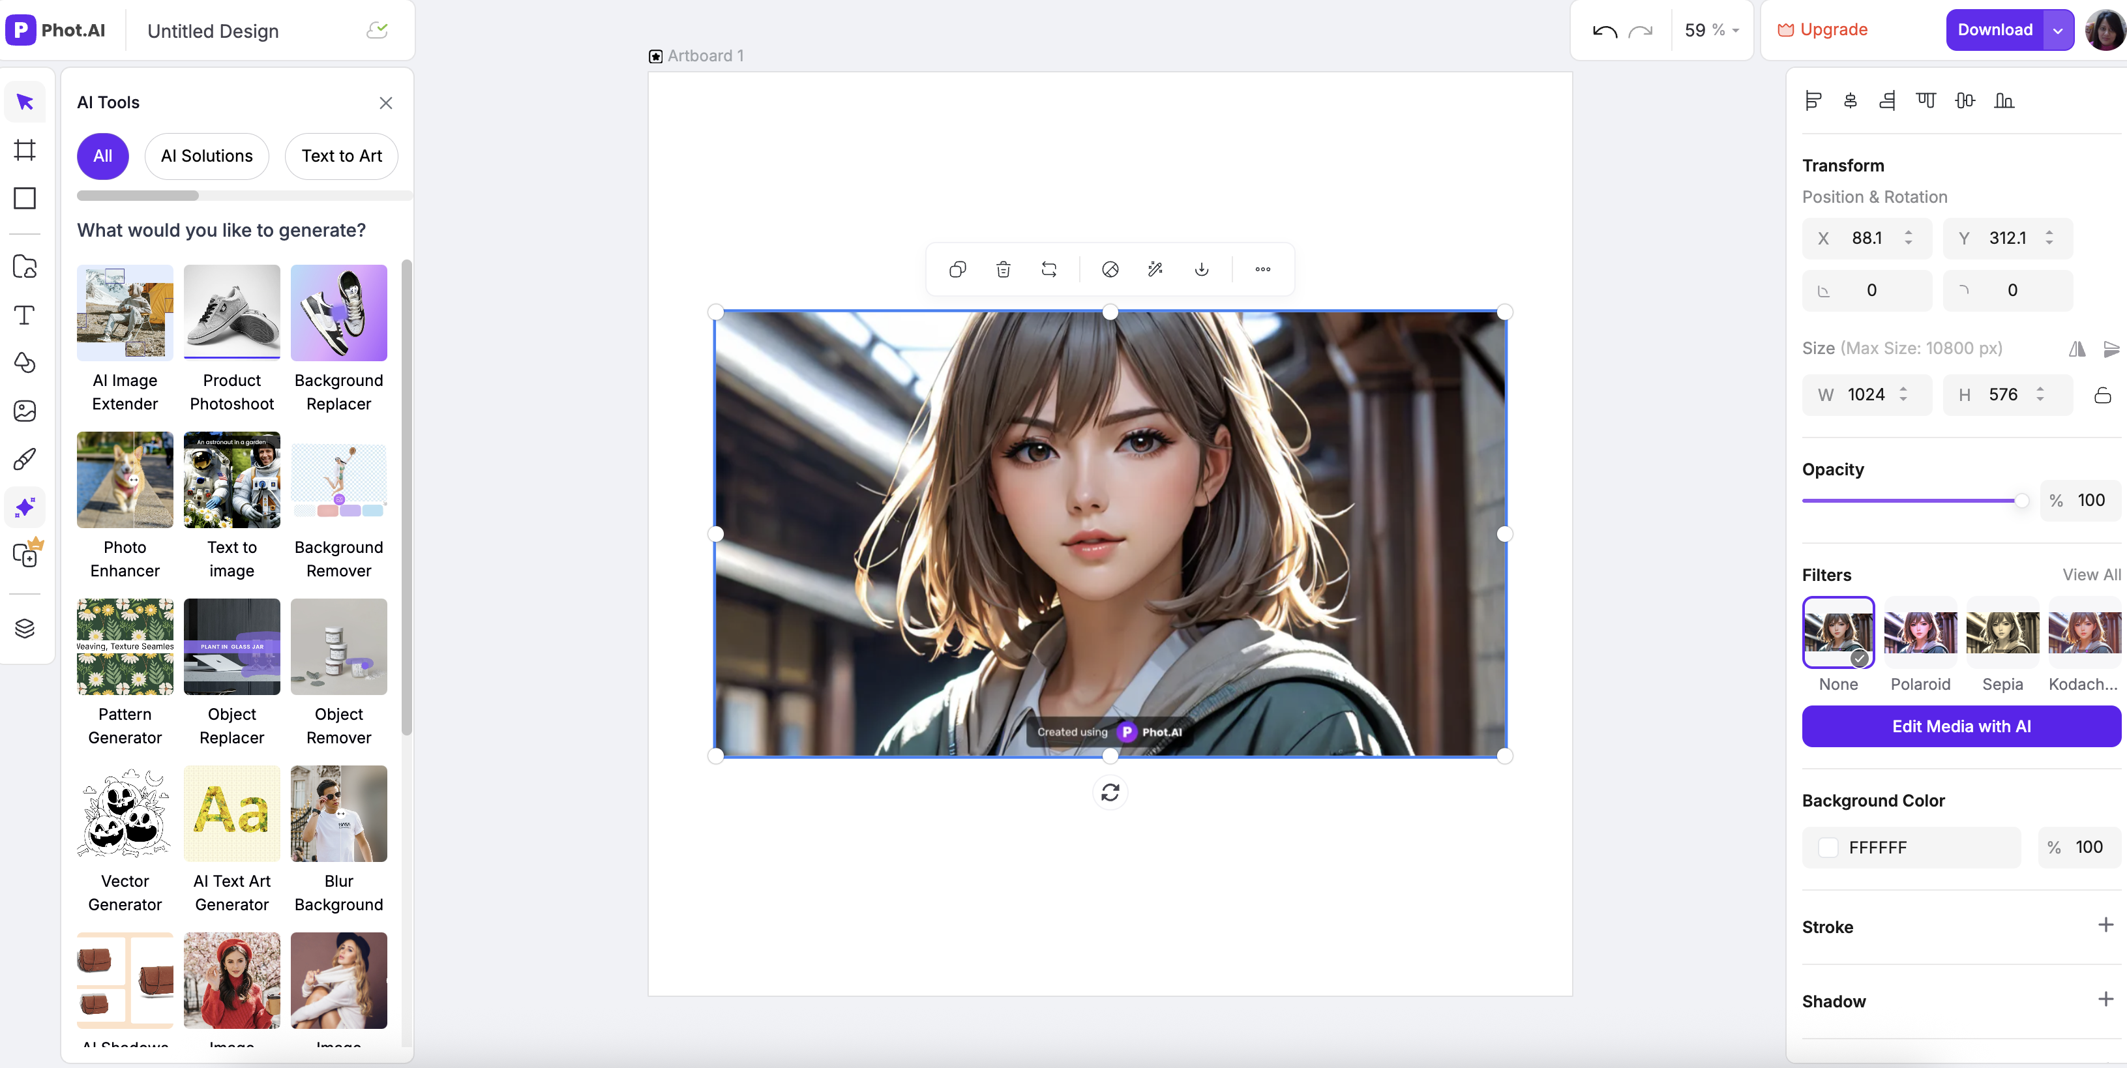Image resolution: width=2127 pixels, height=1068 pixels.
Task: Click the Edit Media with AI button
Action: [x=1961, y=726]
